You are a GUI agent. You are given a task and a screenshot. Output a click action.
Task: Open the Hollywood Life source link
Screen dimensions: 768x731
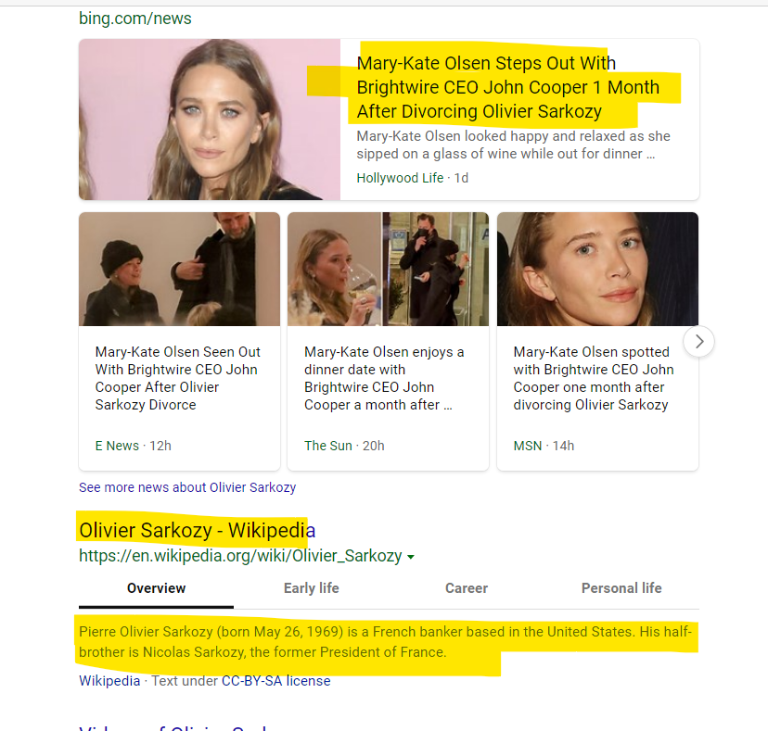click(x=400, y=178)
